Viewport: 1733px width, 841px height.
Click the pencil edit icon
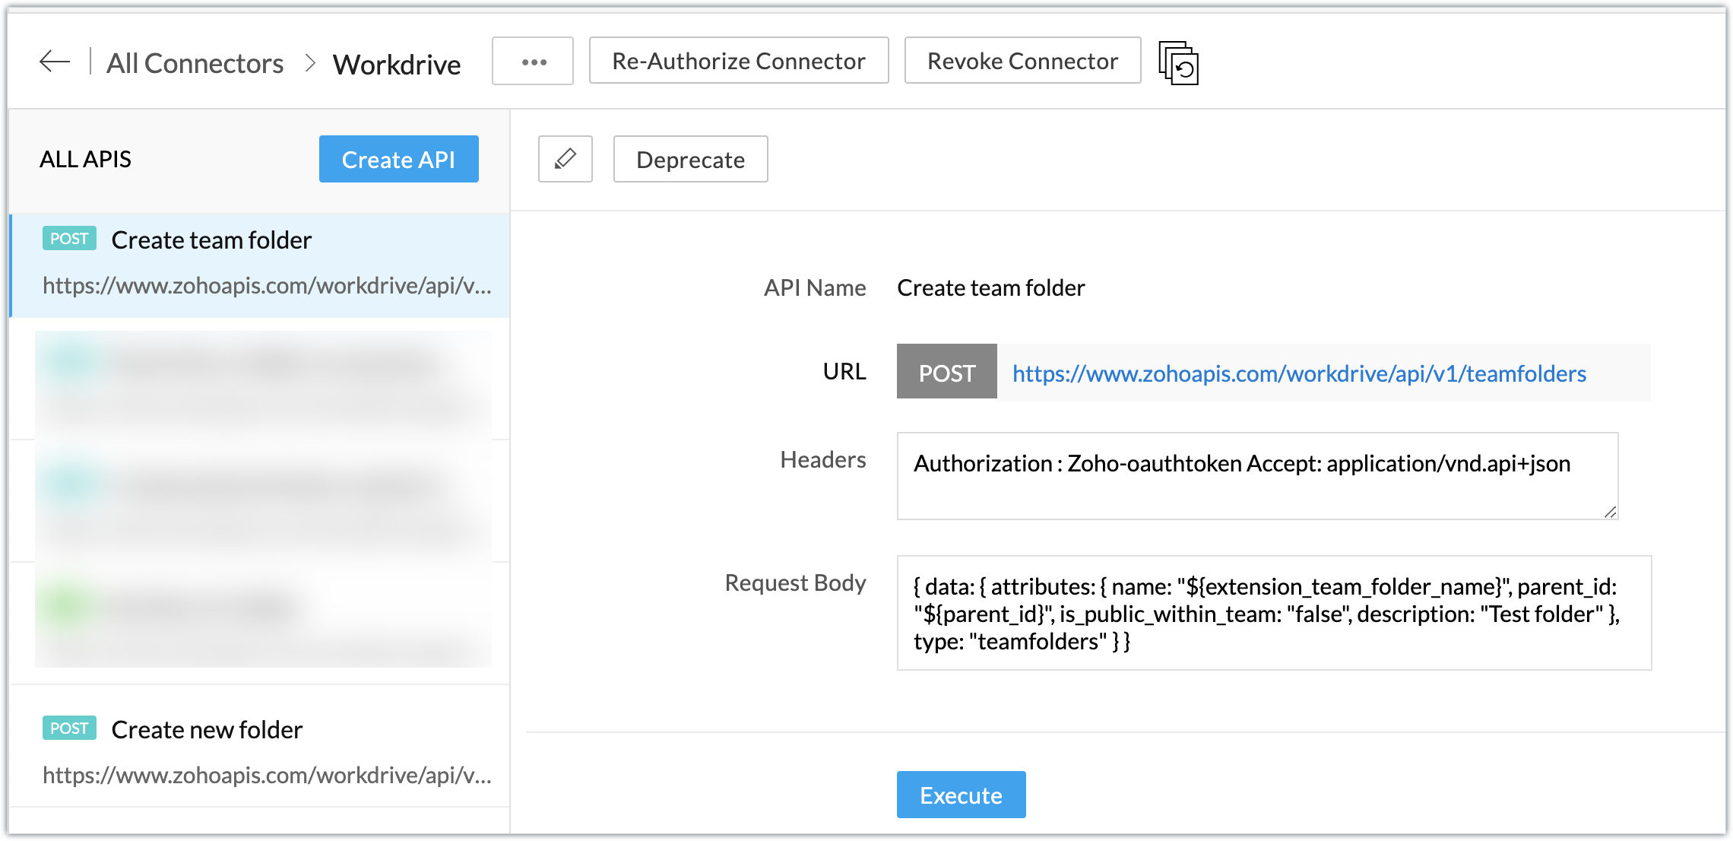565,159
